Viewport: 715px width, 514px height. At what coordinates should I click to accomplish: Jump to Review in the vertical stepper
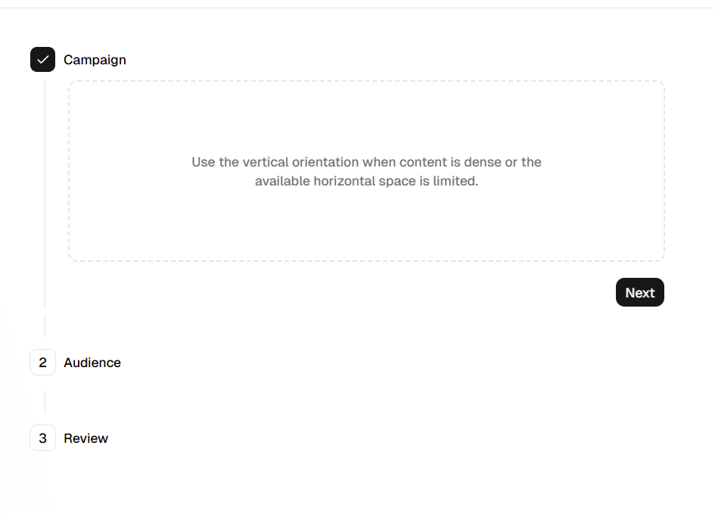(x=85, y=438)
